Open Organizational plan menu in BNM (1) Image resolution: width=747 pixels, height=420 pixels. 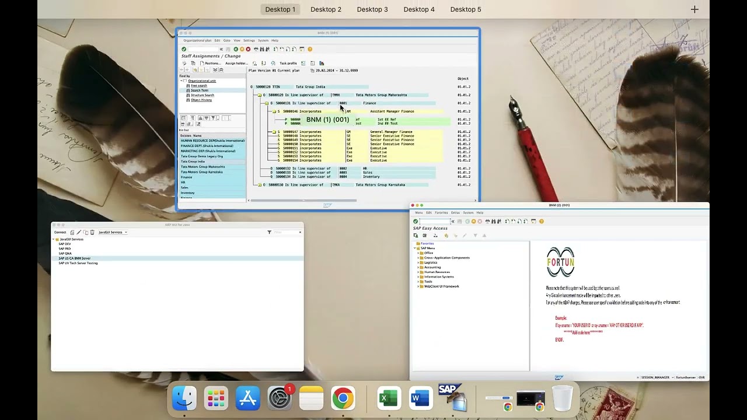tap(197, 40)
